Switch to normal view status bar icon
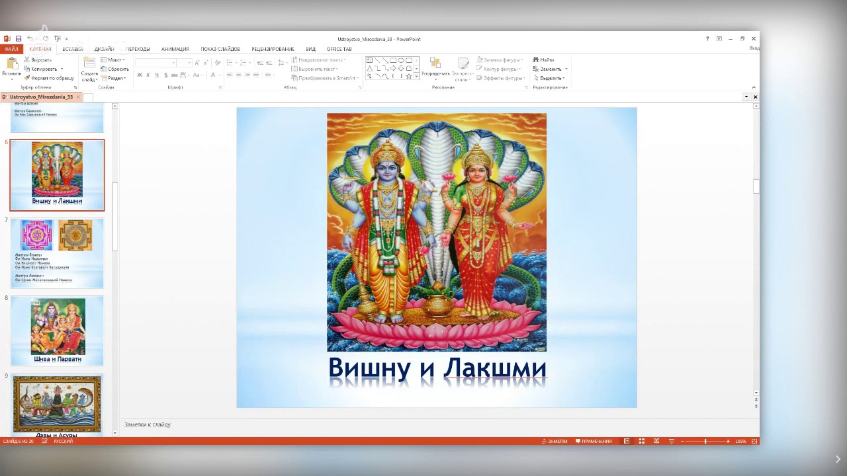 click(x=627, y=441)
